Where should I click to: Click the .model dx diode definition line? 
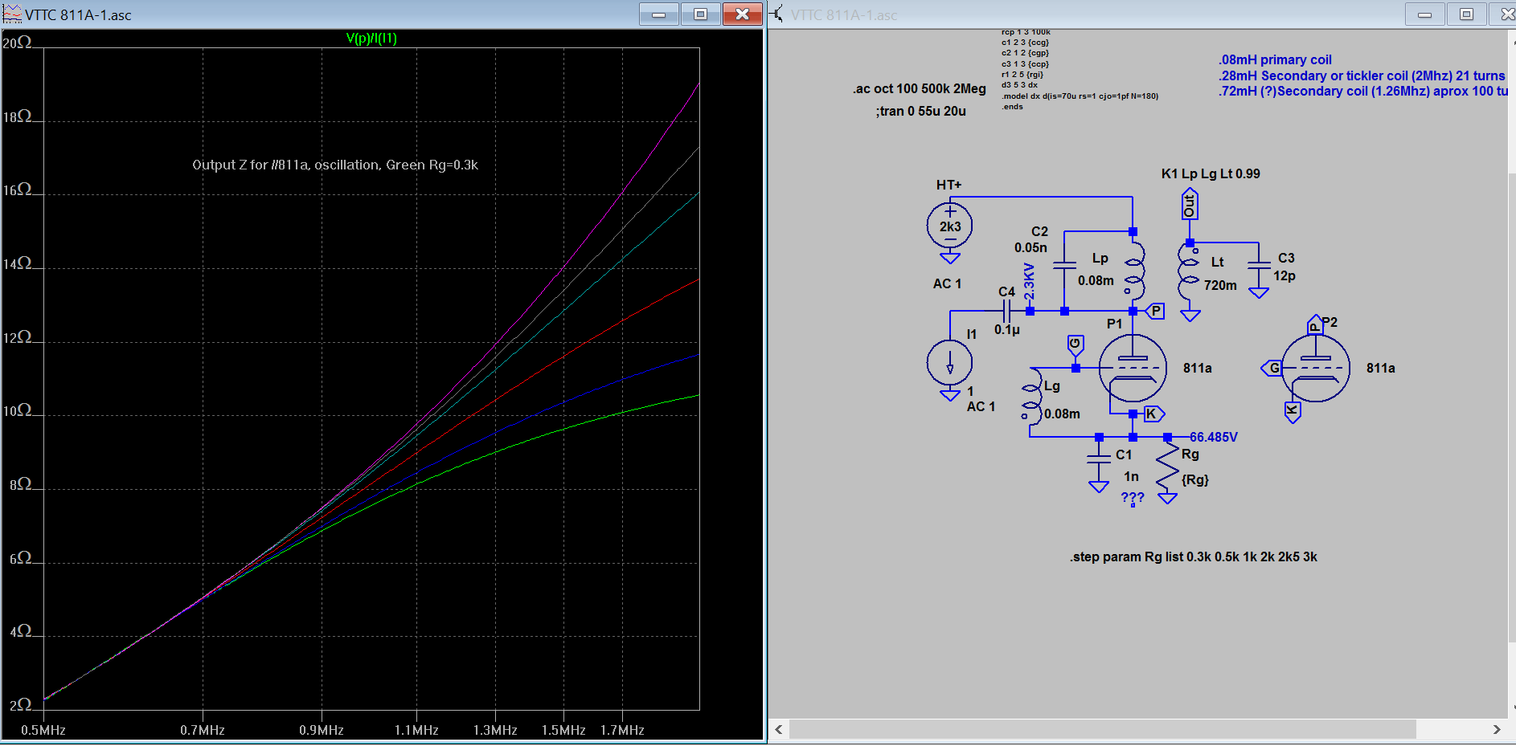1080,96
